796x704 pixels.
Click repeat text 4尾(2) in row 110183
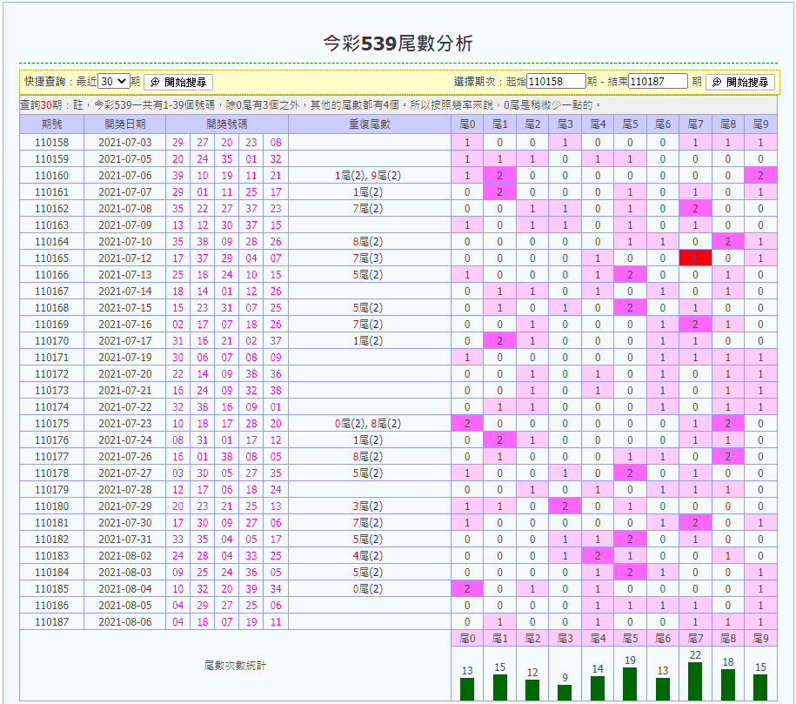coord(368,556)
